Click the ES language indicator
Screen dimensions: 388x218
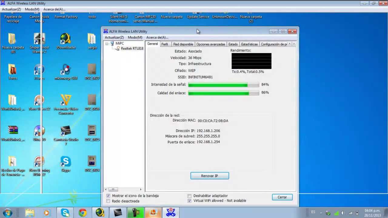[313, 212]
